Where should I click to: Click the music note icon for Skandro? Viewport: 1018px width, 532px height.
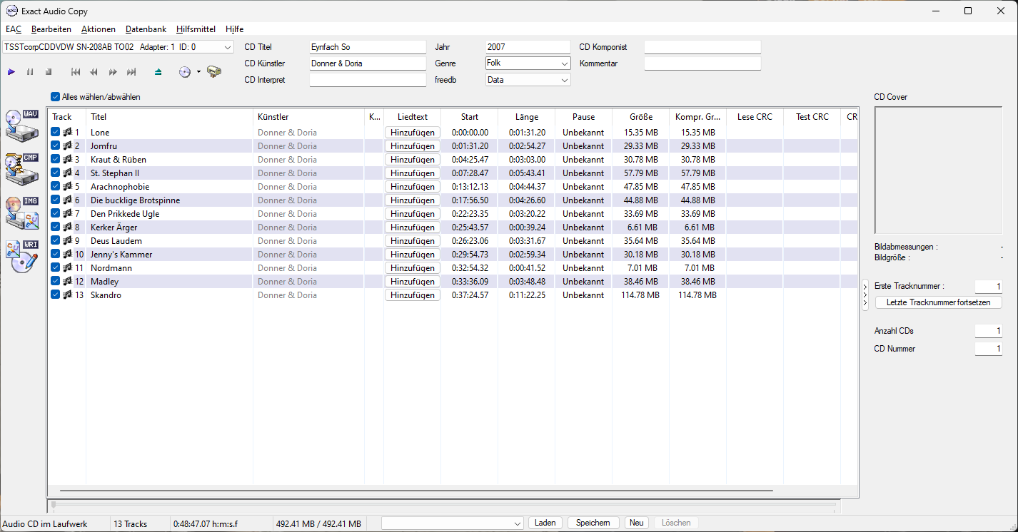[67, 295]
